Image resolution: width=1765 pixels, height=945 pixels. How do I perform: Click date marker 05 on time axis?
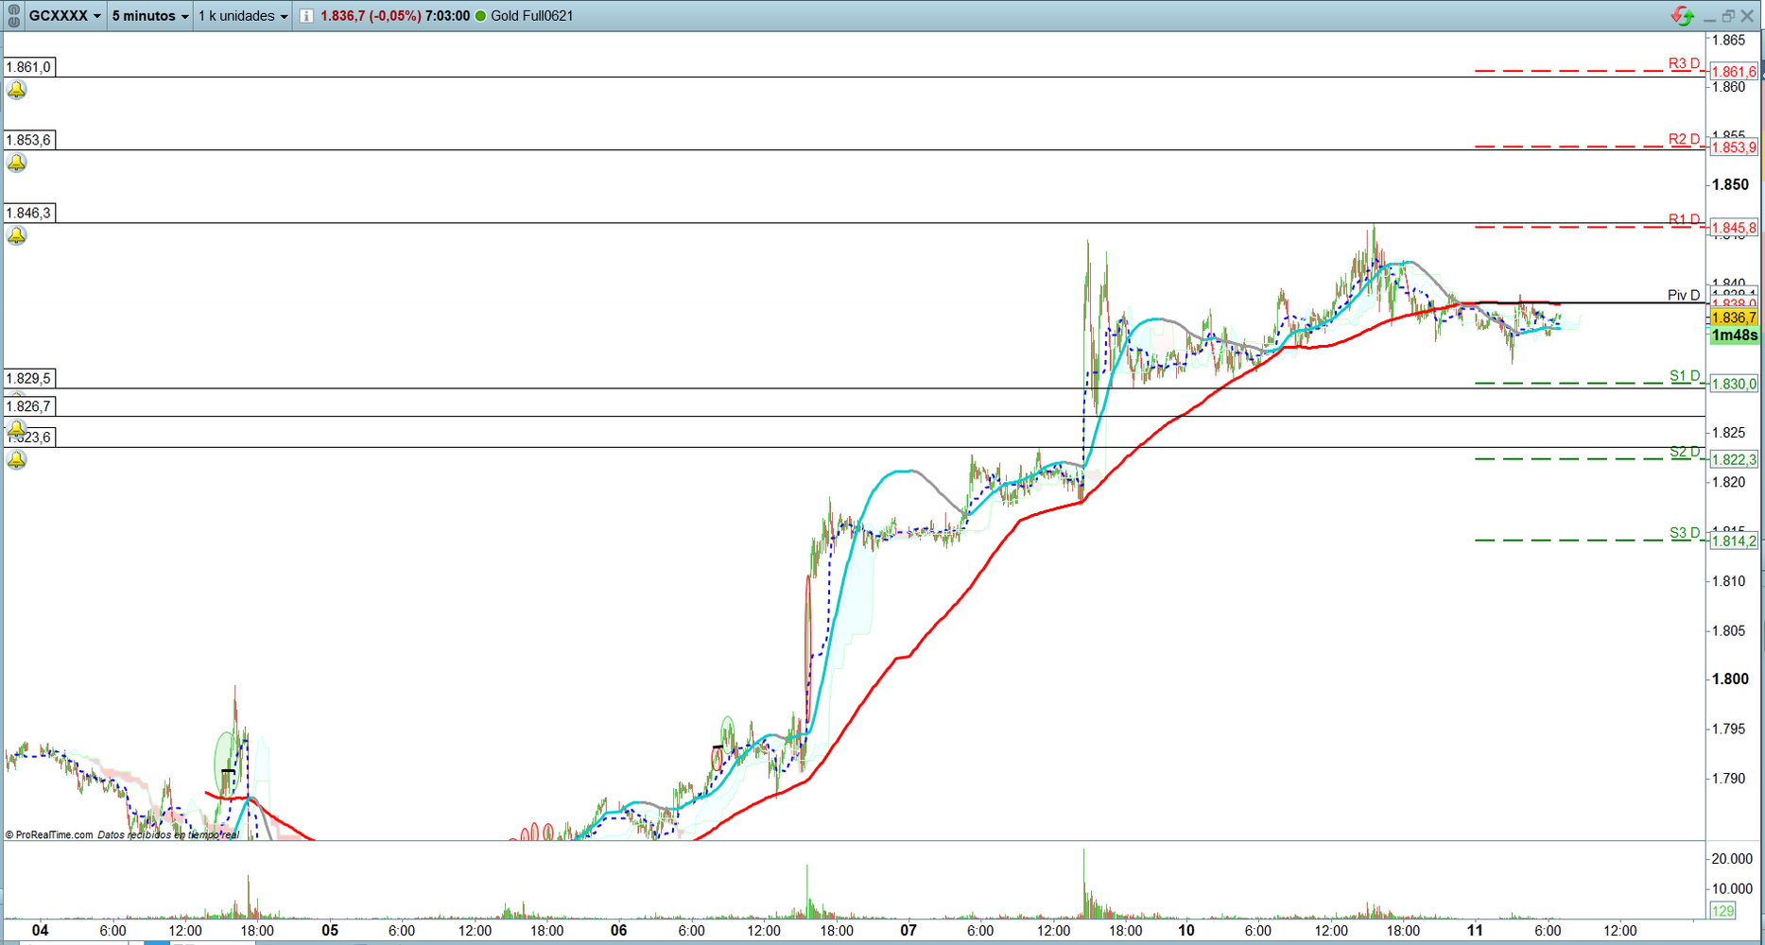(x=329, y=930)
